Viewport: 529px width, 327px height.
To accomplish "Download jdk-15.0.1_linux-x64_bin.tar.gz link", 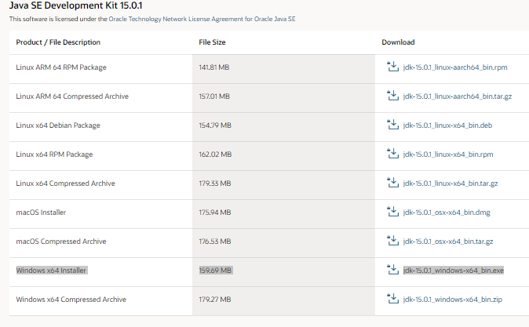I will click(x=451, y=183).
